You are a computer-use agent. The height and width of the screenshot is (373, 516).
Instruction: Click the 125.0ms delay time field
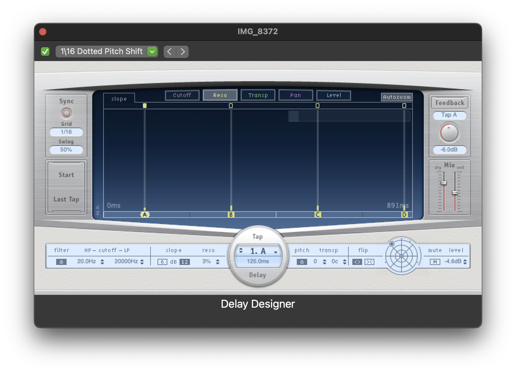pos(258,261)
